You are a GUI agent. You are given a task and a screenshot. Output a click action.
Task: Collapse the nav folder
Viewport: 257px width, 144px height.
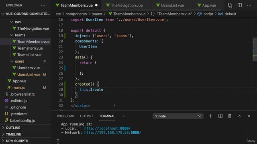coord(12,22)
